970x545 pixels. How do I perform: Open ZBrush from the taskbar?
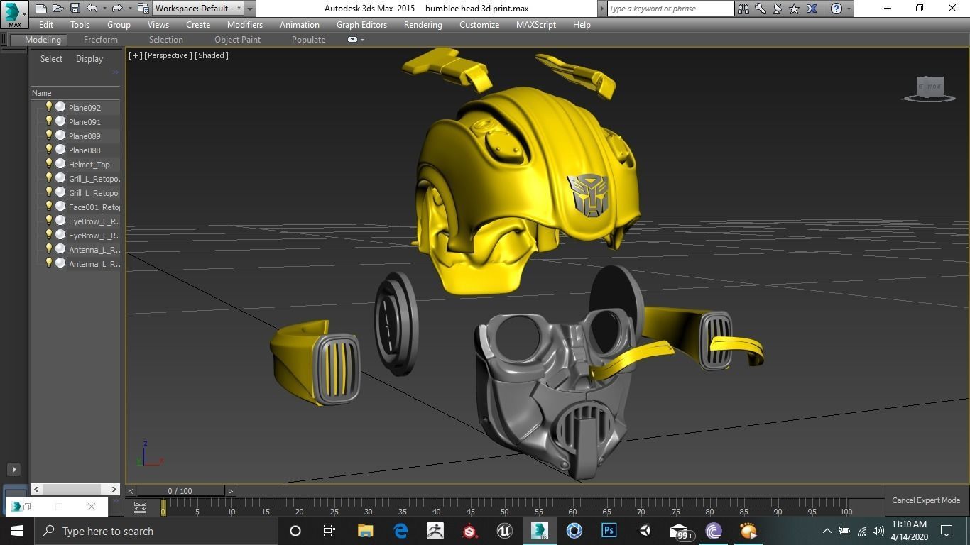pos(435,531)
